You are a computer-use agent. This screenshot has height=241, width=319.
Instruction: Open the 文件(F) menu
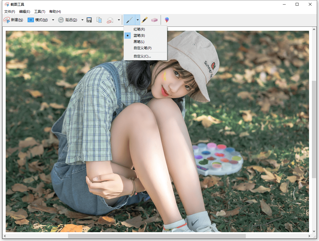(x=10, y=12)
